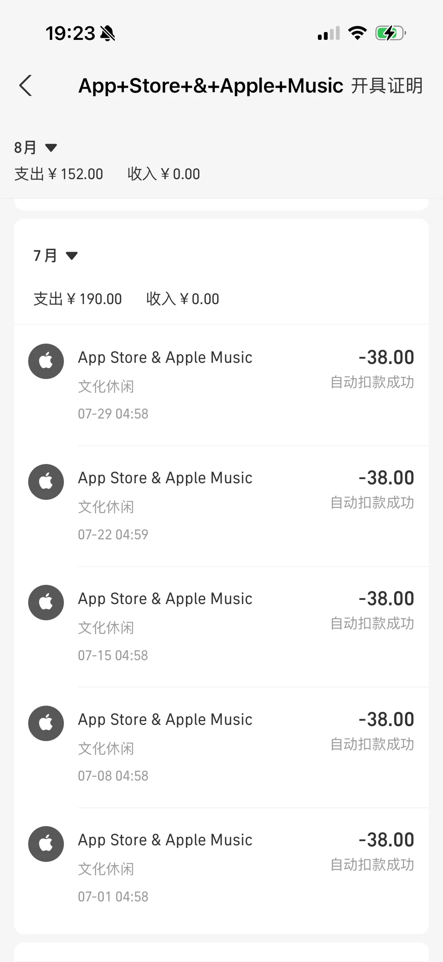Tap Apple logo on 07-22 transaction

[x=46, y=482]
